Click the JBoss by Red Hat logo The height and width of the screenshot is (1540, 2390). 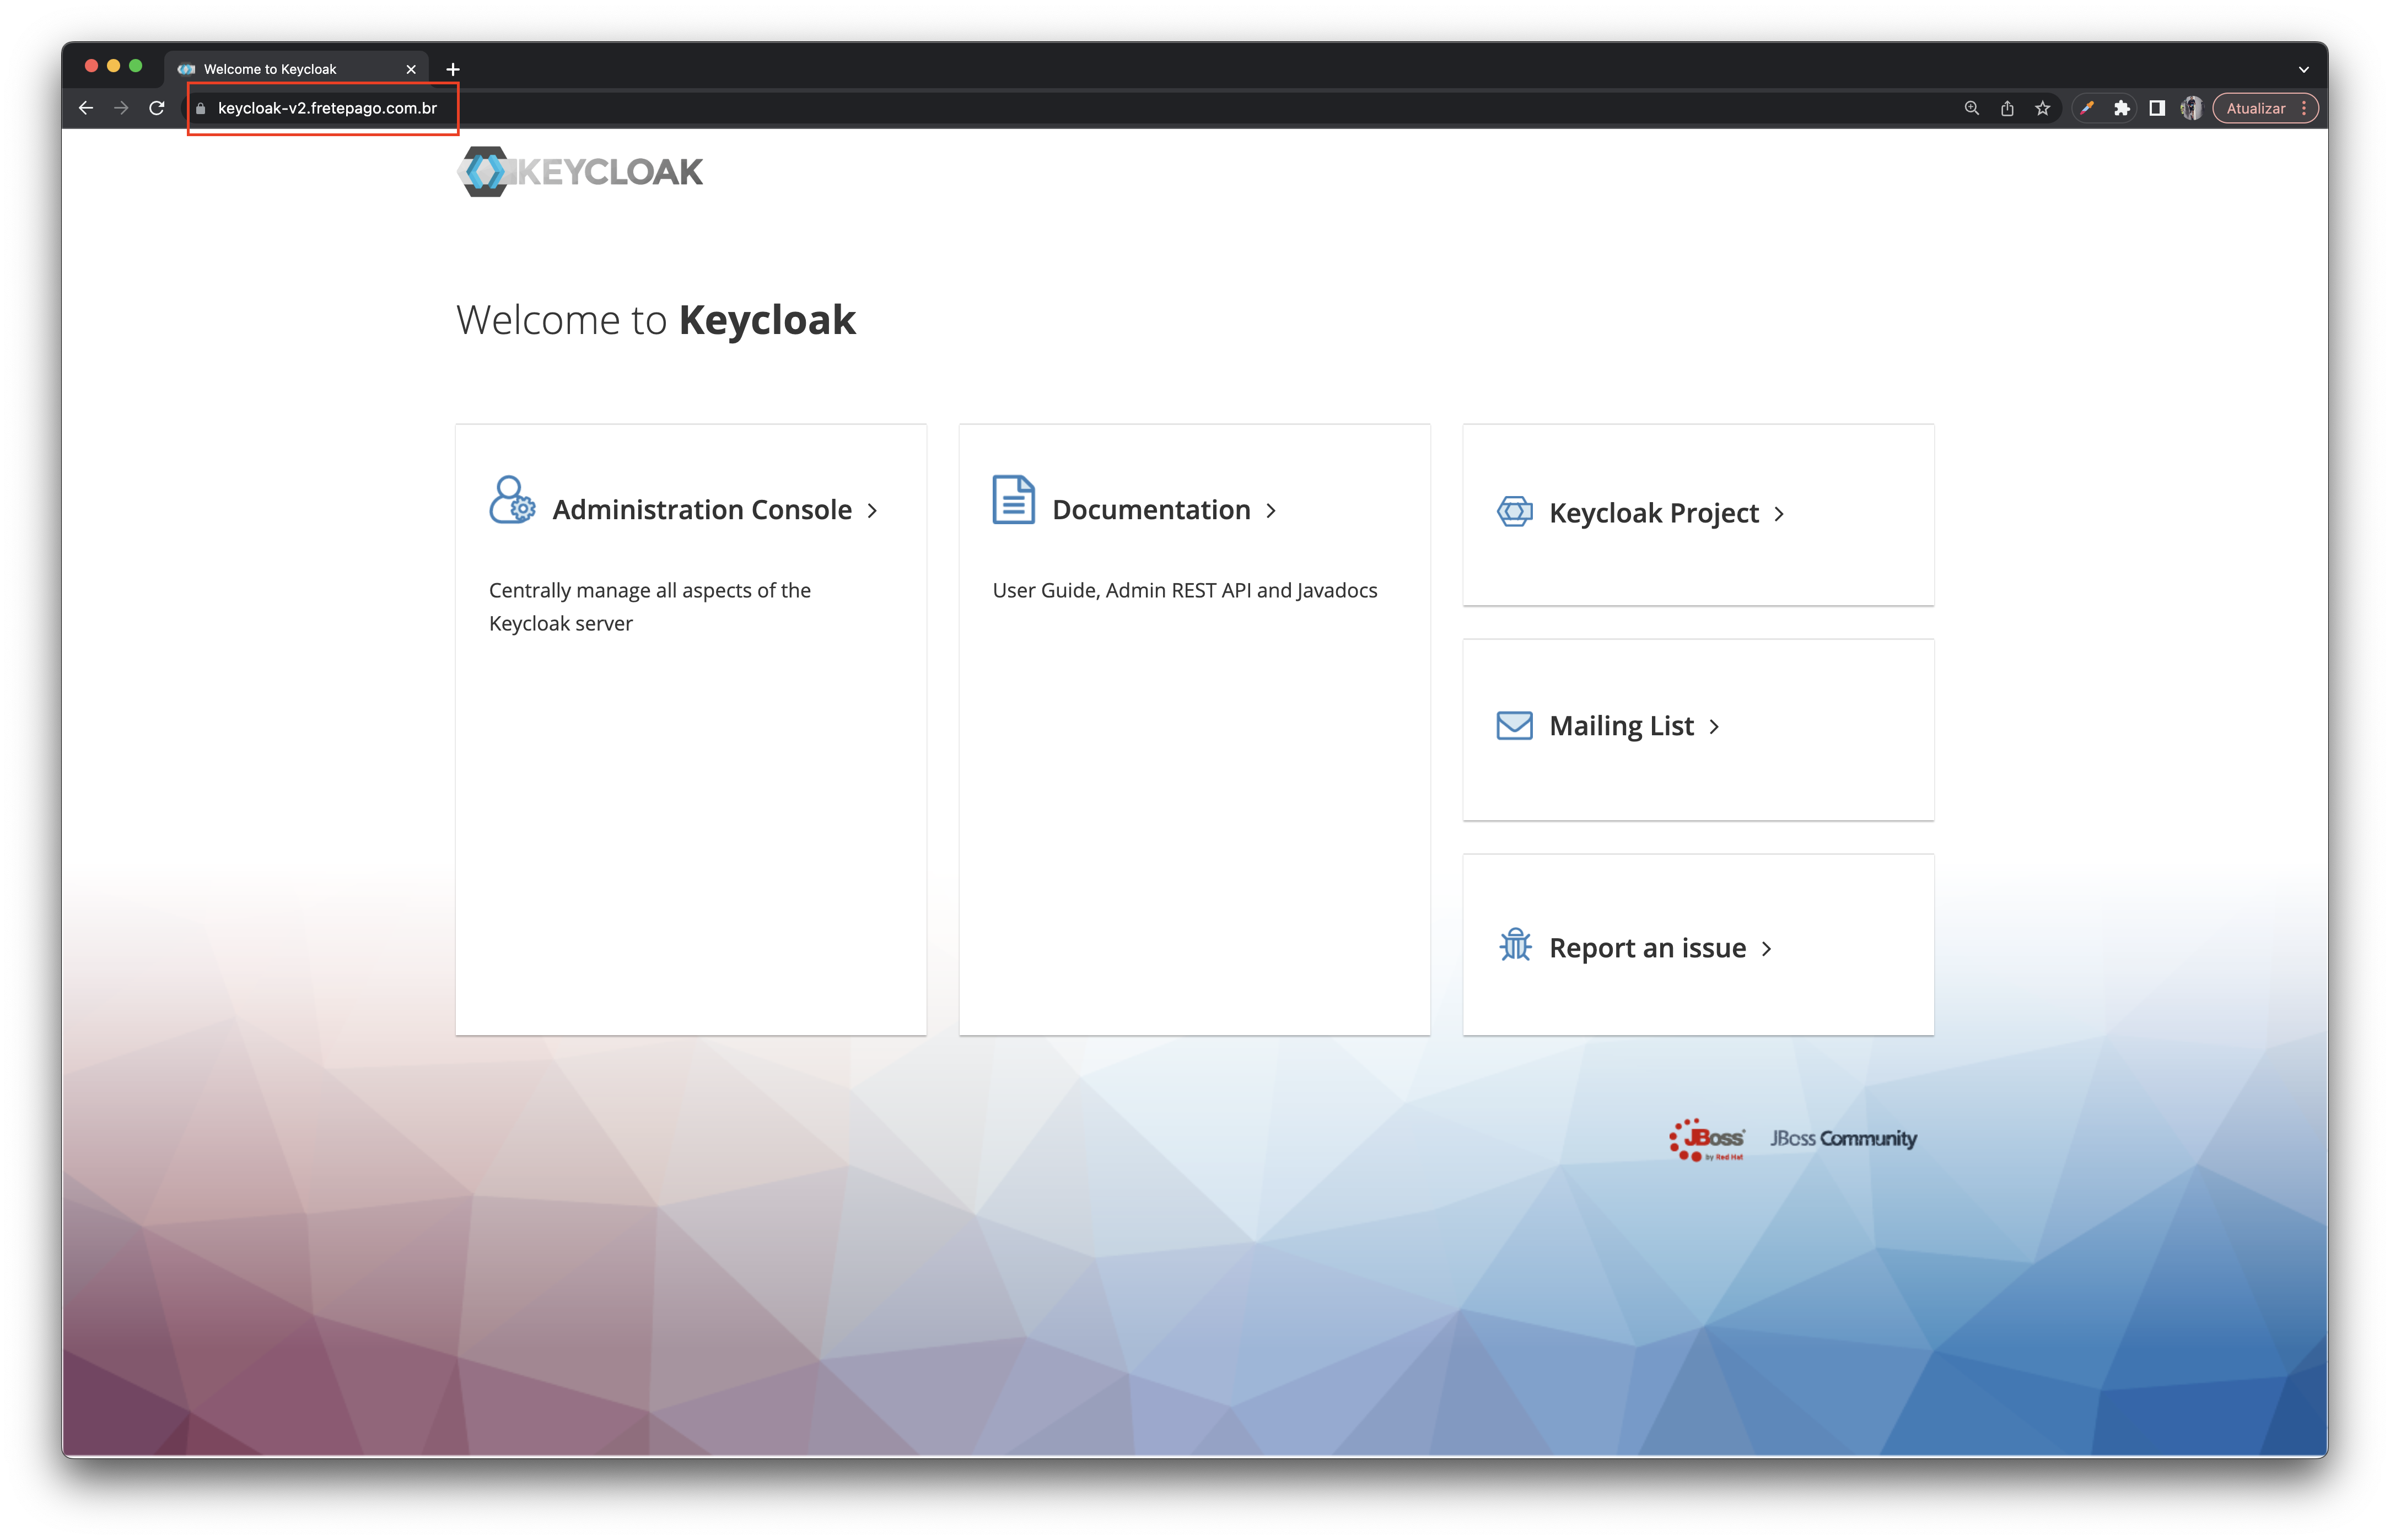(x=1706, y=1140)
